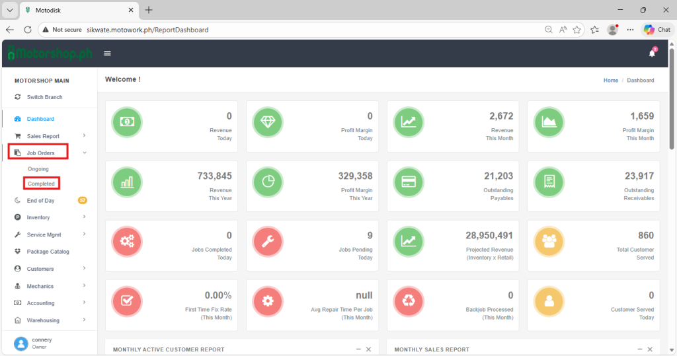Open the Ongoing job orders page
Image resolution: width=677 pixels, height=356 pixels.
point(38,169)
